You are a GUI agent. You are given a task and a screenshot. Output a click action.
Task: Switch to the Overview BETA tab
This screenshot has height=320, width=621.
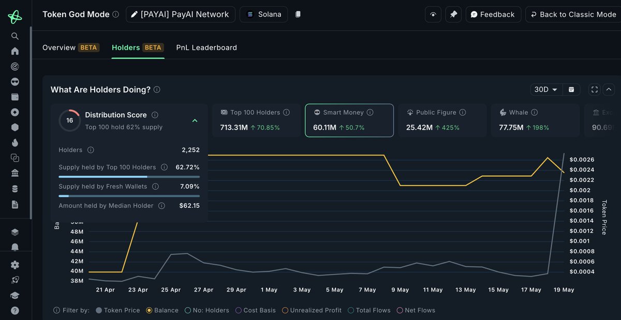pos(71,48)
